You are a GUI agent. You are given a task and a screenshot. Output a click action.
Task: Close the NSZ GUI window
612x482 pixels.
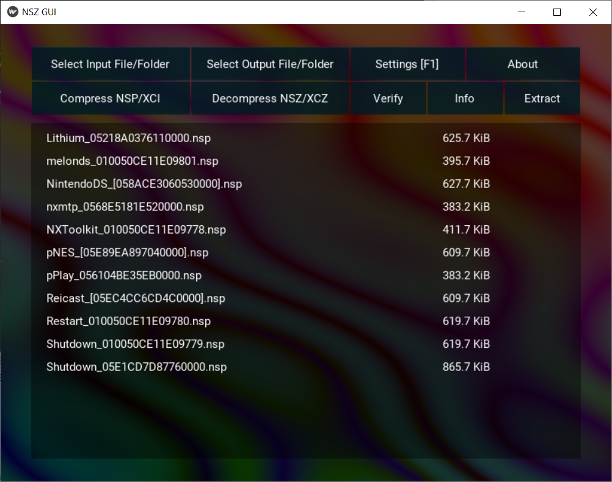(593, 12)
